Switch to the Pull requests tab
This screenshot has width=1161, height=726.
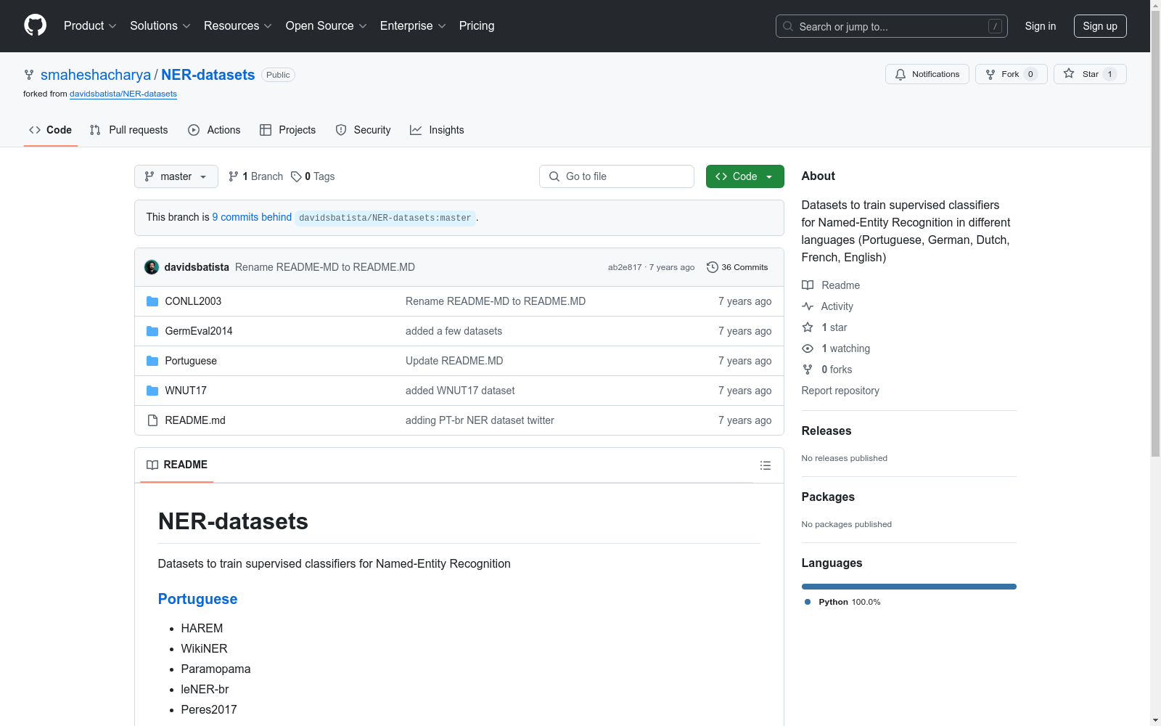click(128, 130)
